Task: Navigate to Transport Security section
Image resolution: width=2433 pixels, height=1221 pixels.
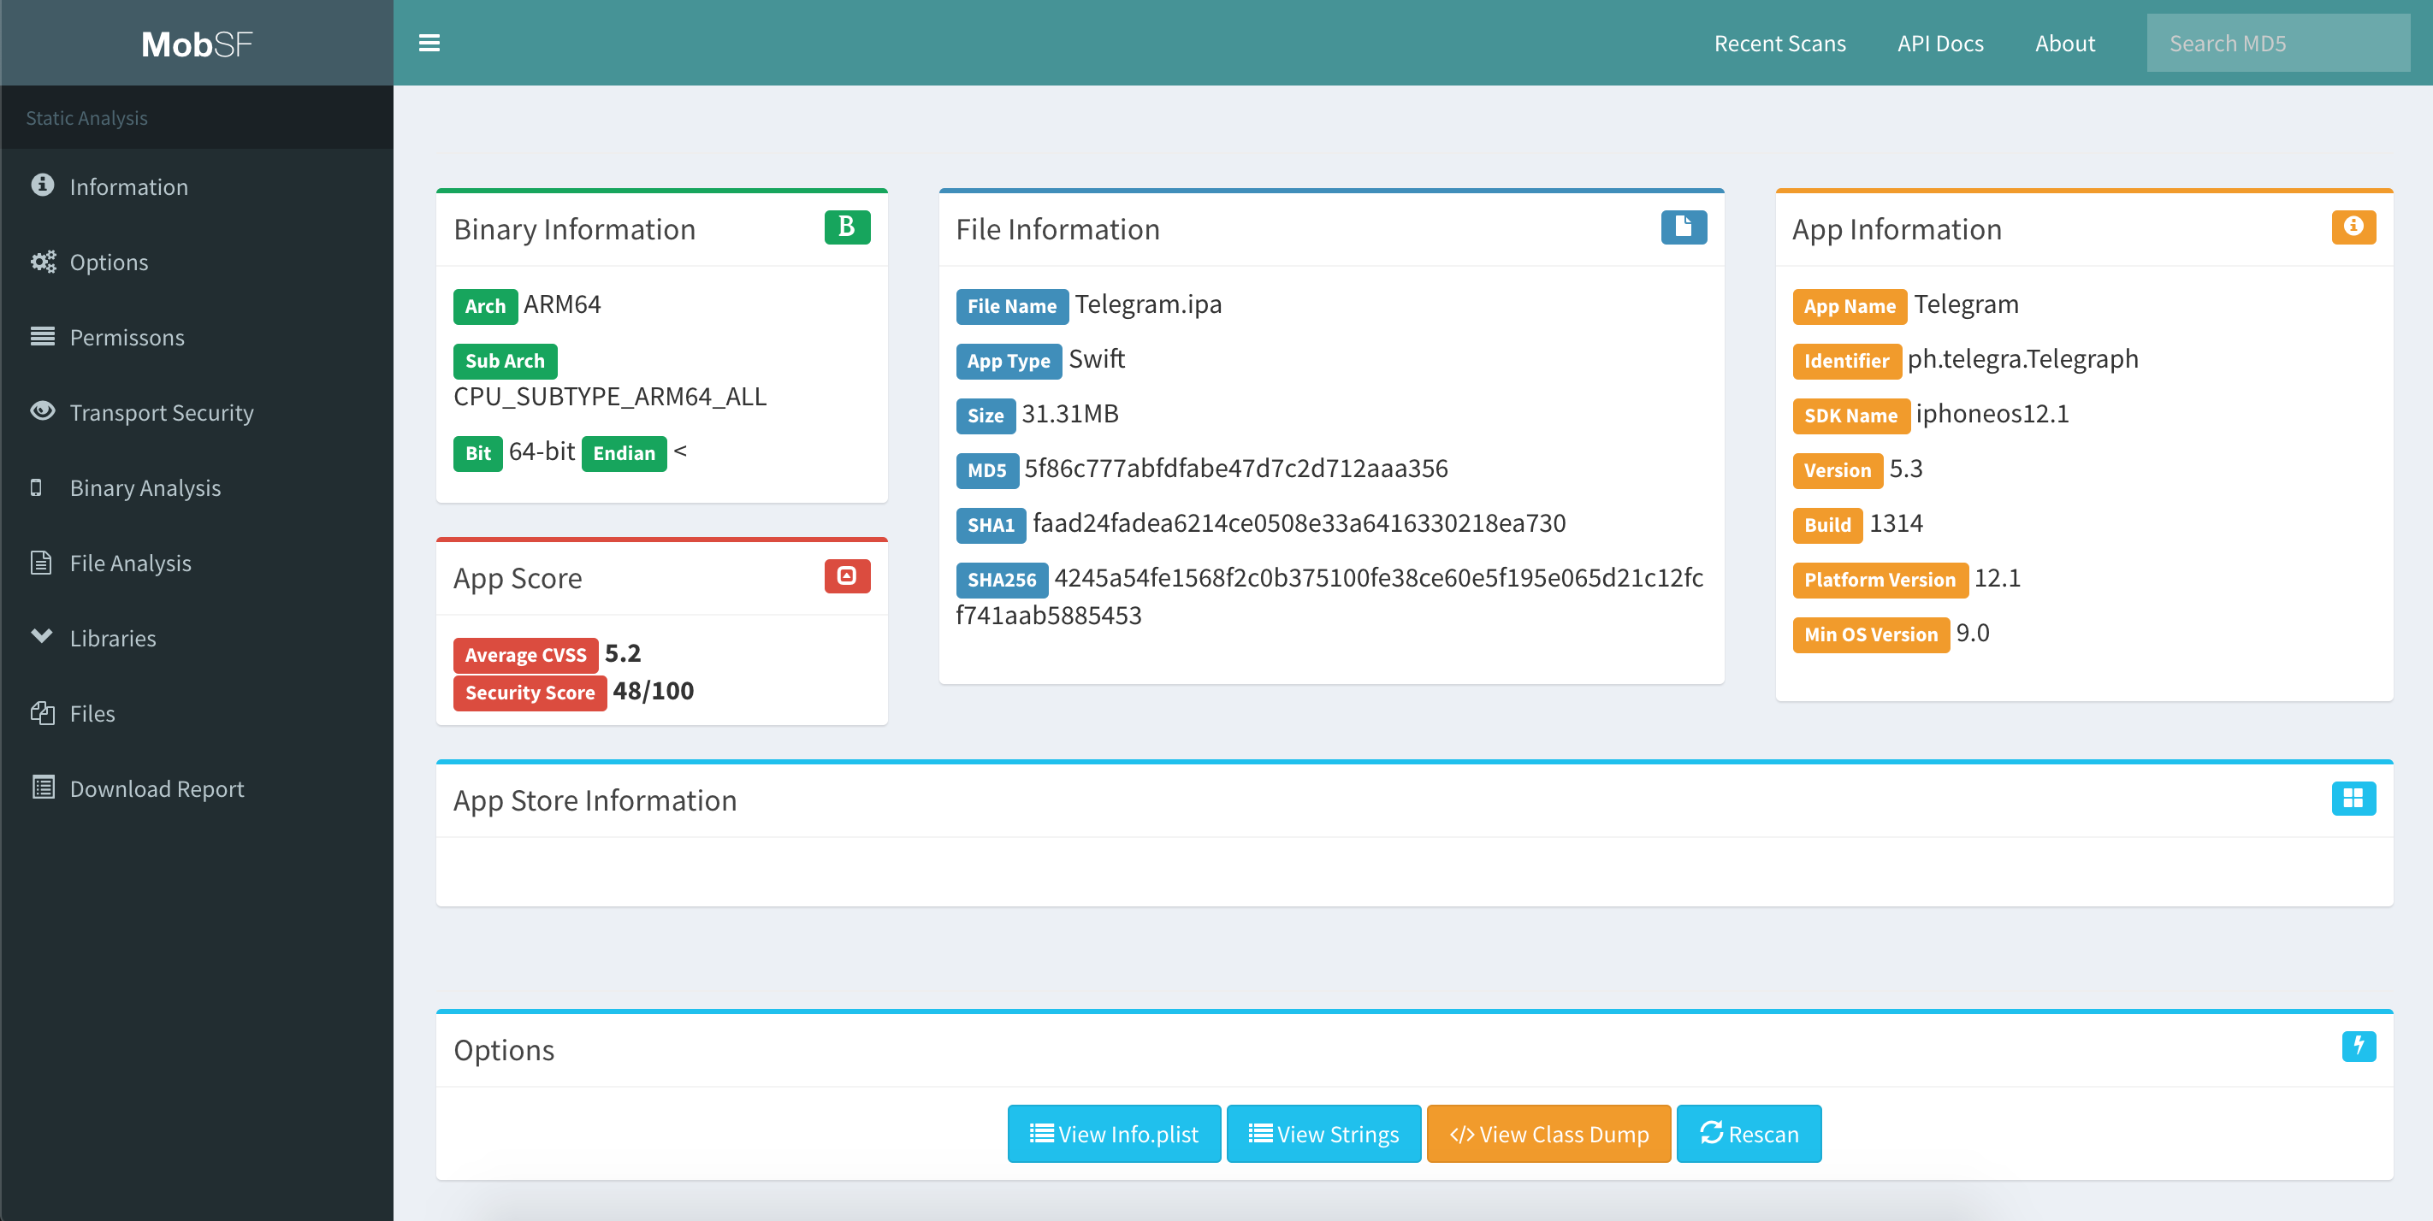Action: click(x=197, y=413)
